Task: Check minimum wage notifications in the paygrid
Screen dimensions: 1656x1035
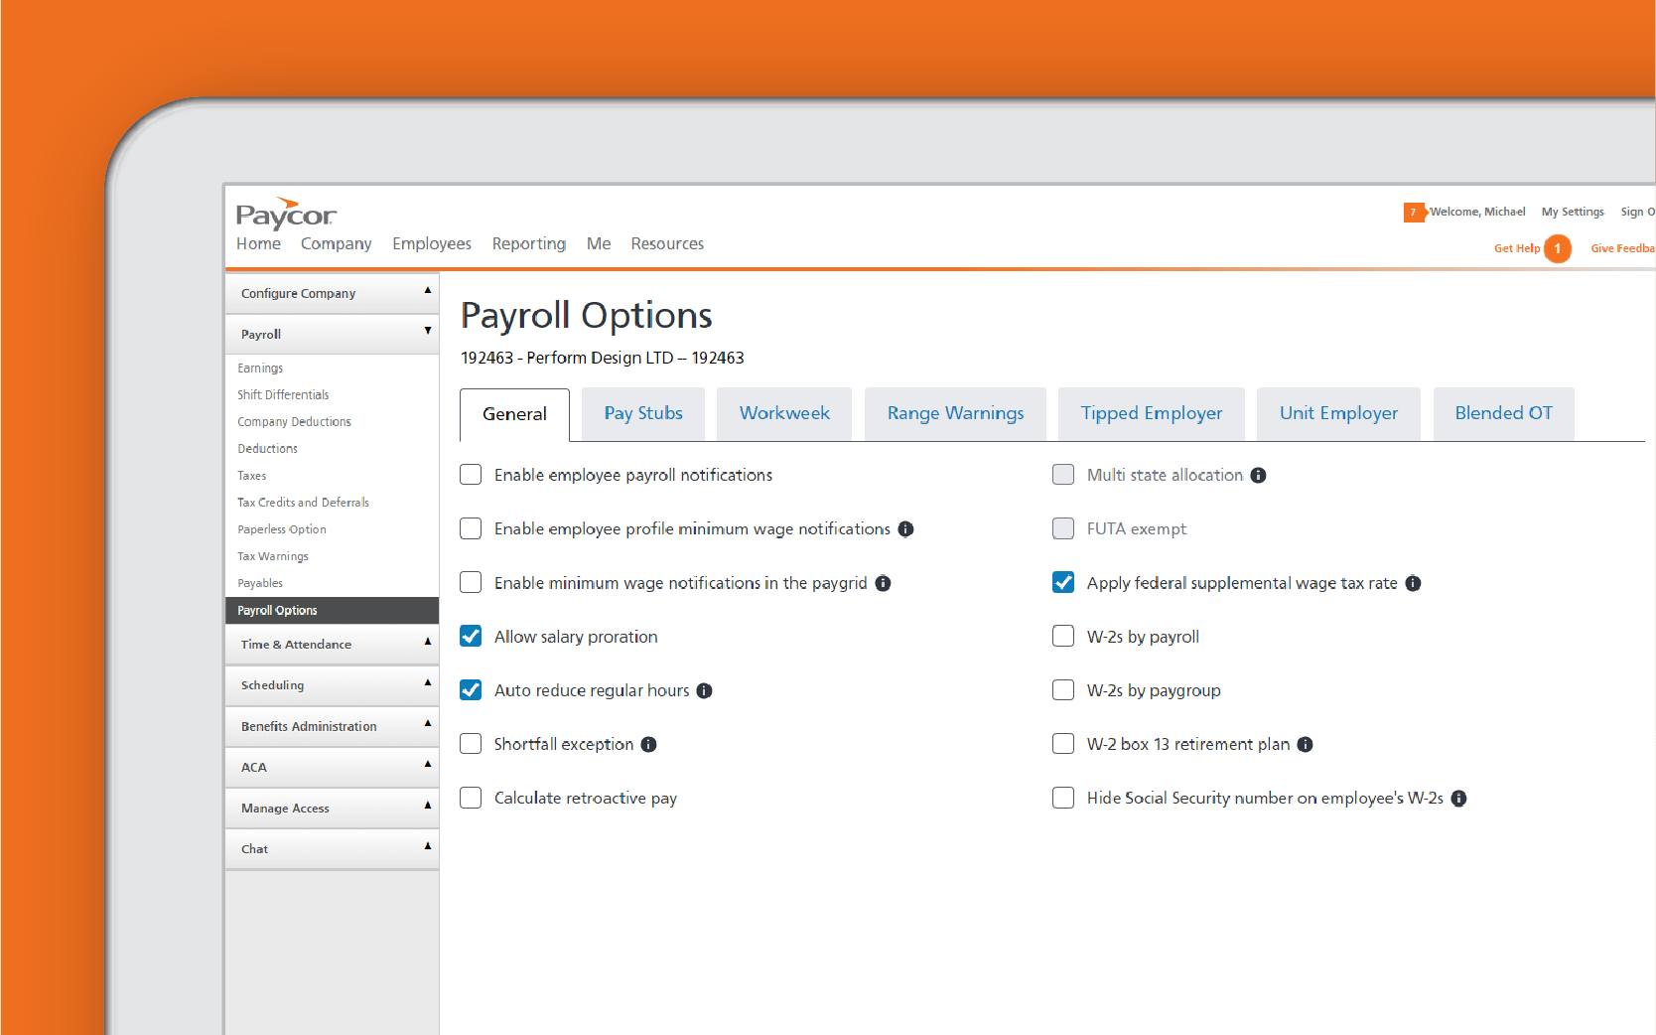Action: coord(471,582)
